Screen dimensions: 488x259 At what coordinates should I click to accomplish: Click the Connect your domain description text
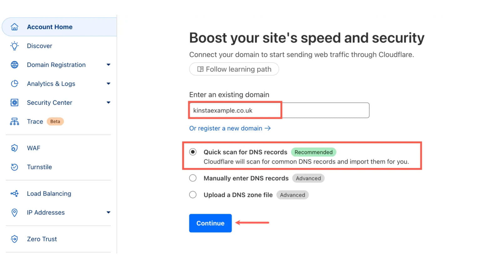[301, 54]
